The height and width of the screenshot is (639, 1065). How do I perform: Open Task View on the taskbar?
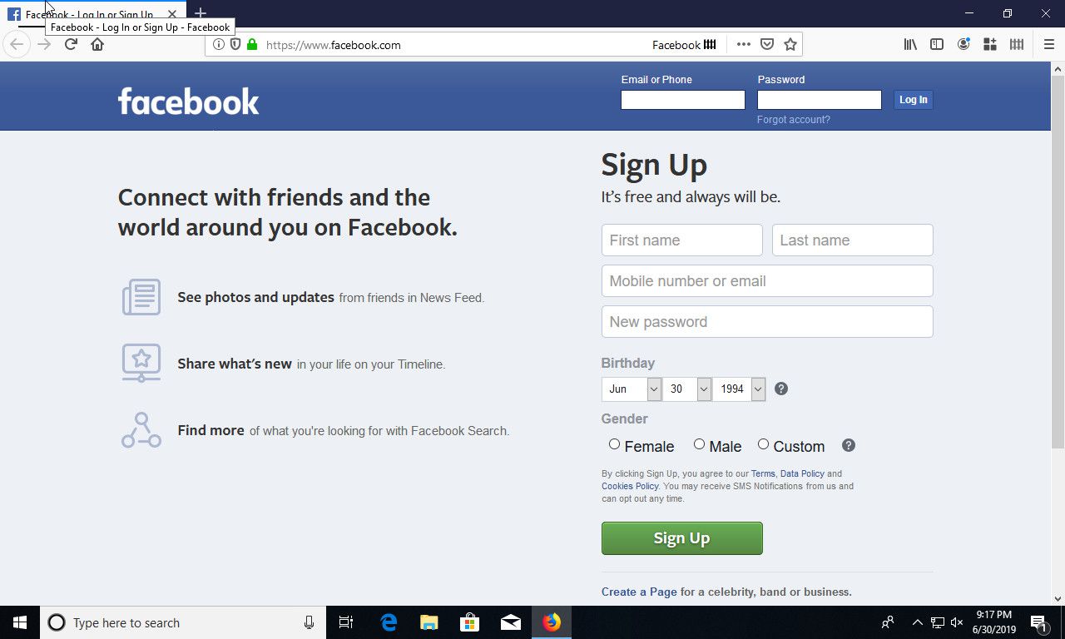pyautogui.click(x=346, y=622)
